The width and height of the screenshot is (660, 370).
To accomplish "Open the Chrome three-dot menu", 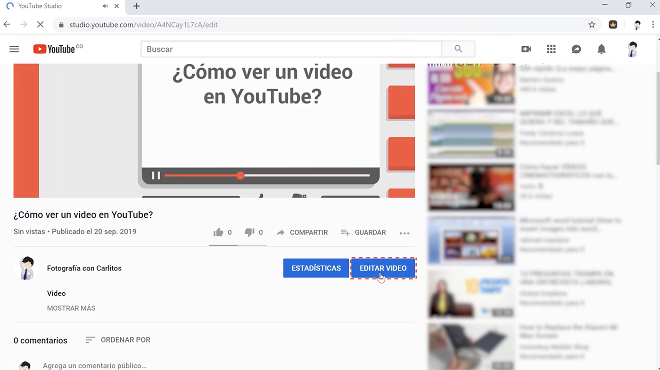I will coord(653,25).
